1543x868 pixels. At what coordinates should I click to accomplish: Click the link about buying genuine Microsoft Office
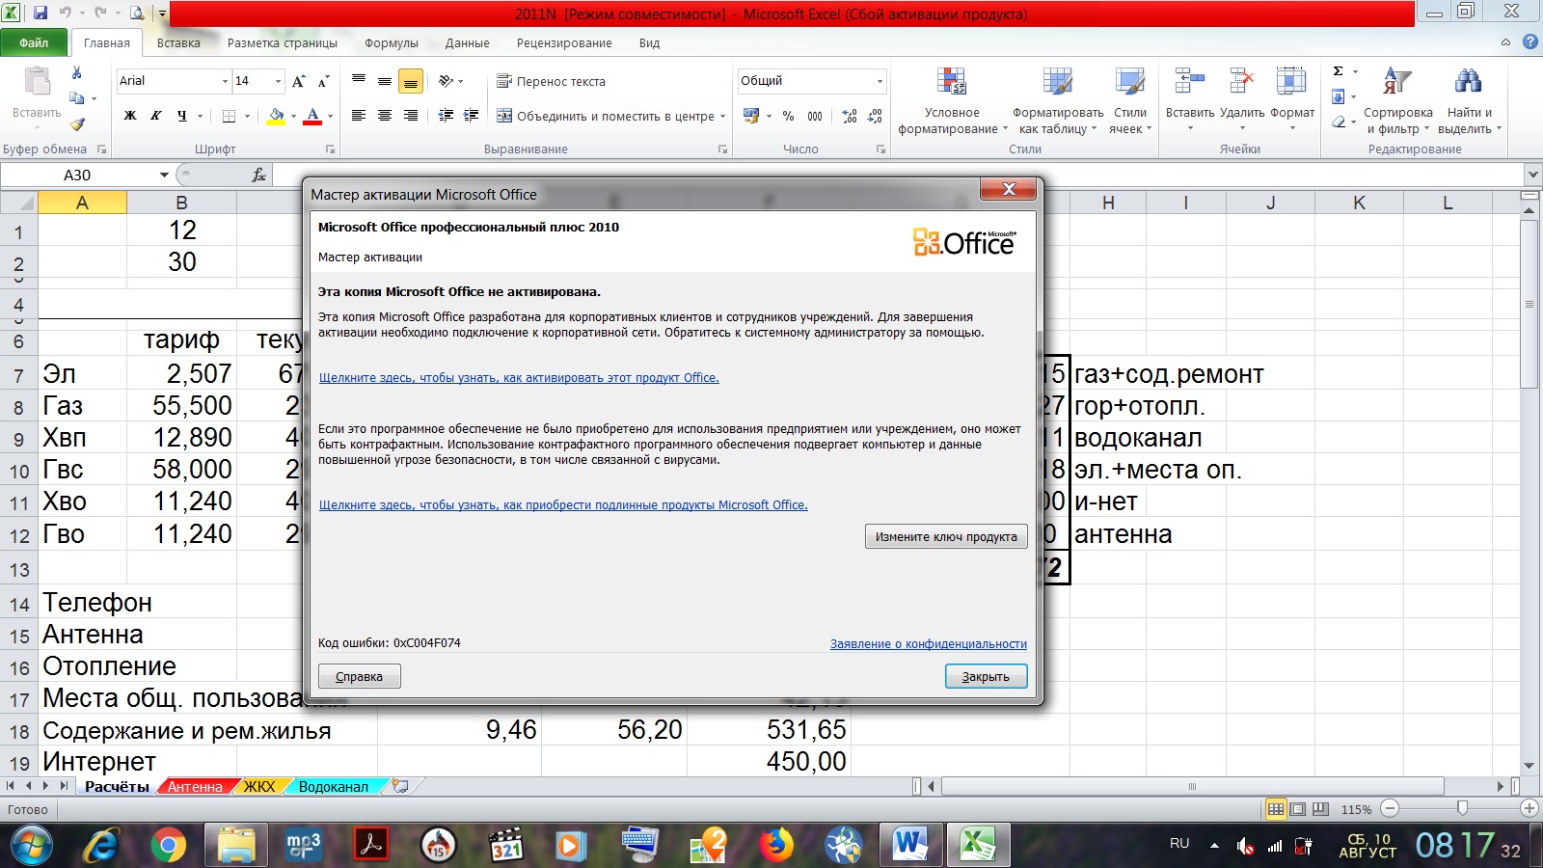point(563,504)
